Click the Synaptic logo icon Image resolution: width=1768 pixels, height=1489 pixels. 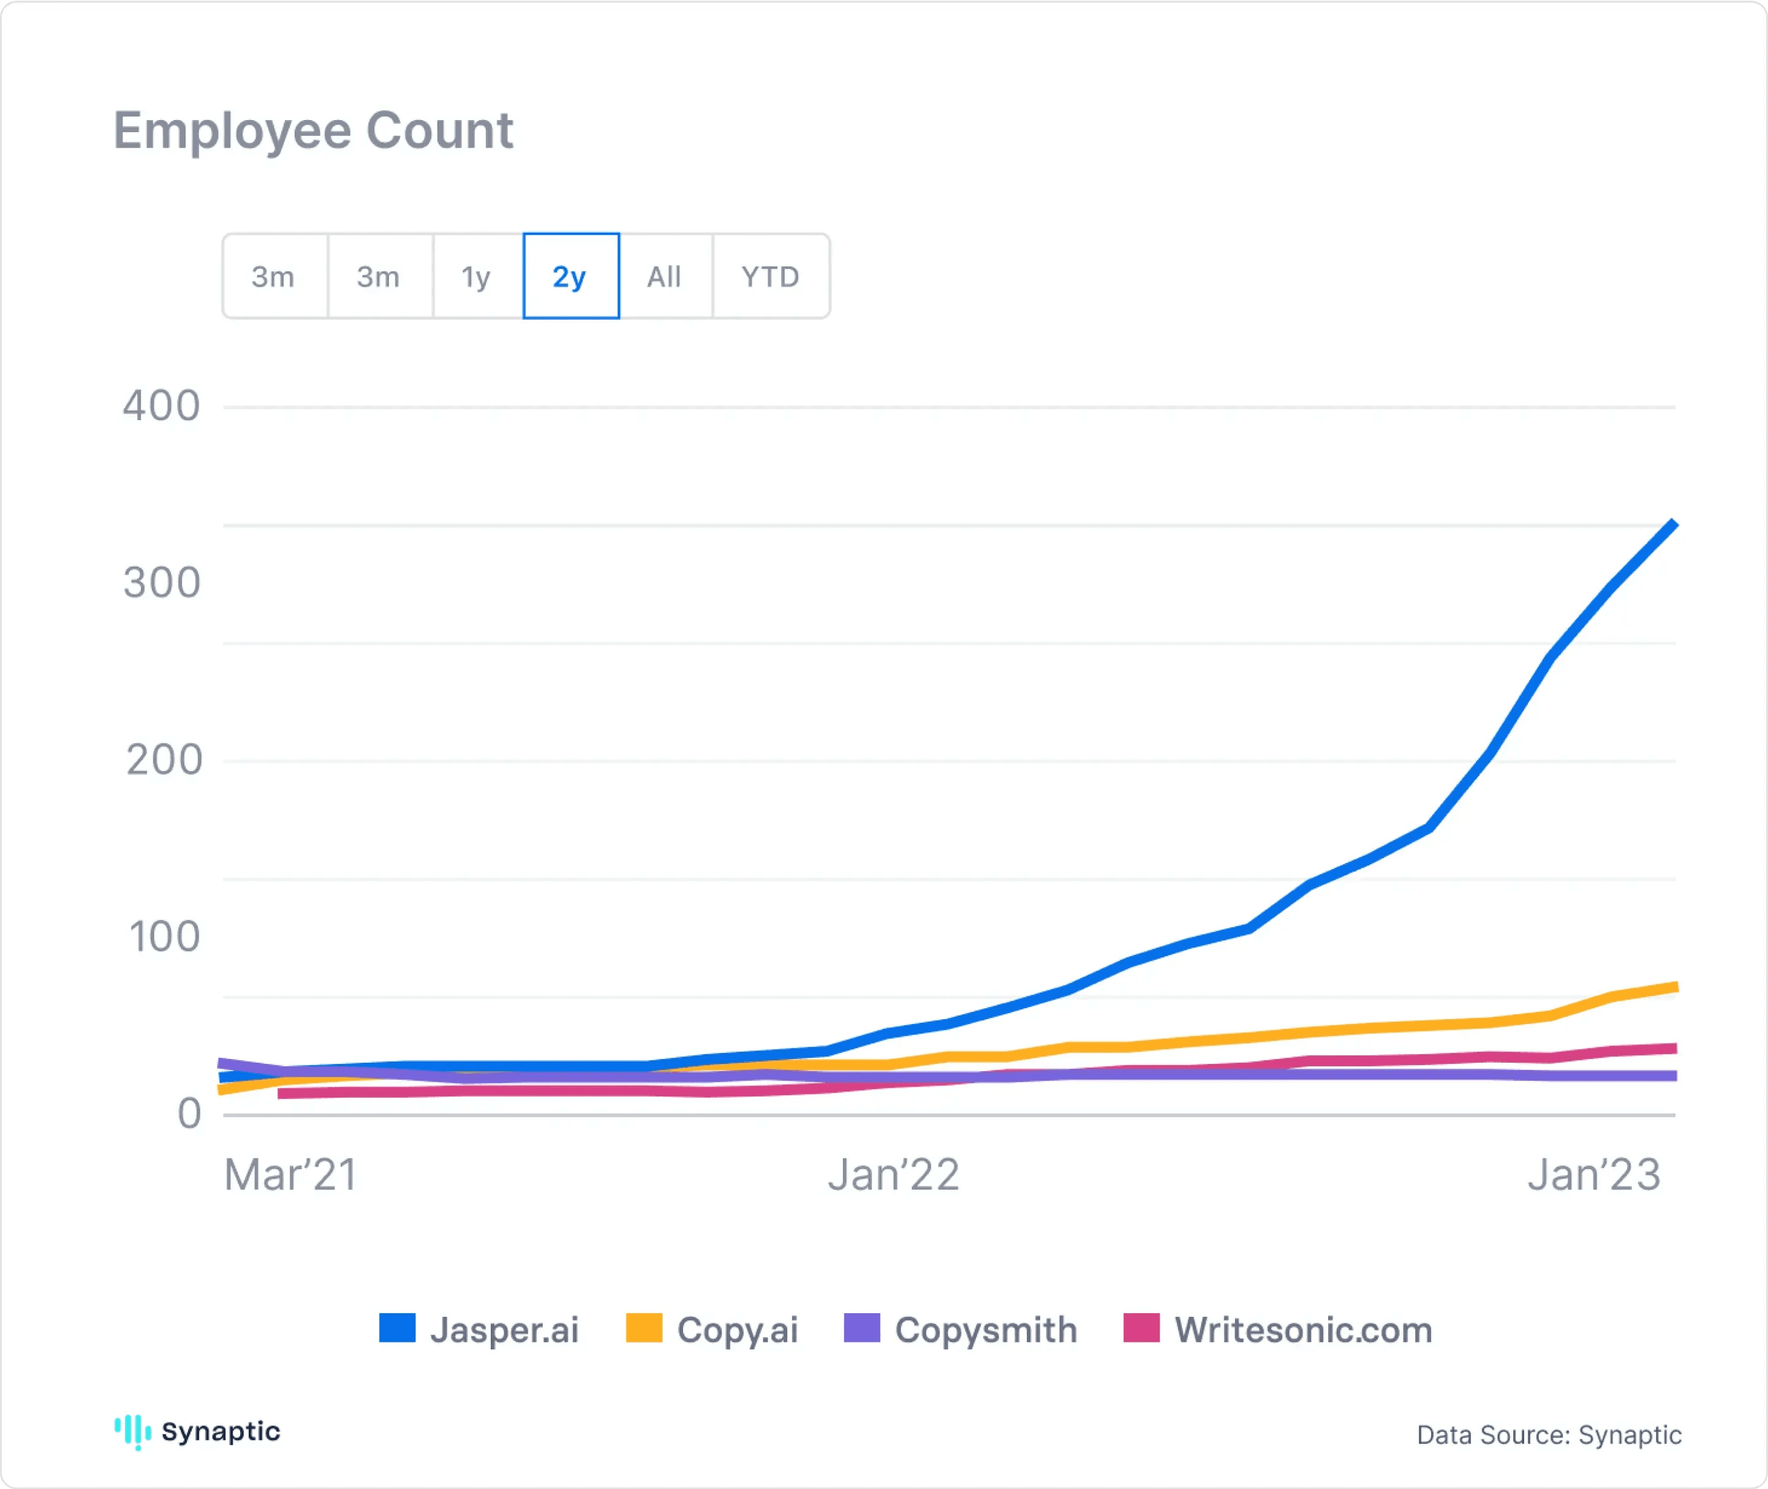pos(132,1431)
